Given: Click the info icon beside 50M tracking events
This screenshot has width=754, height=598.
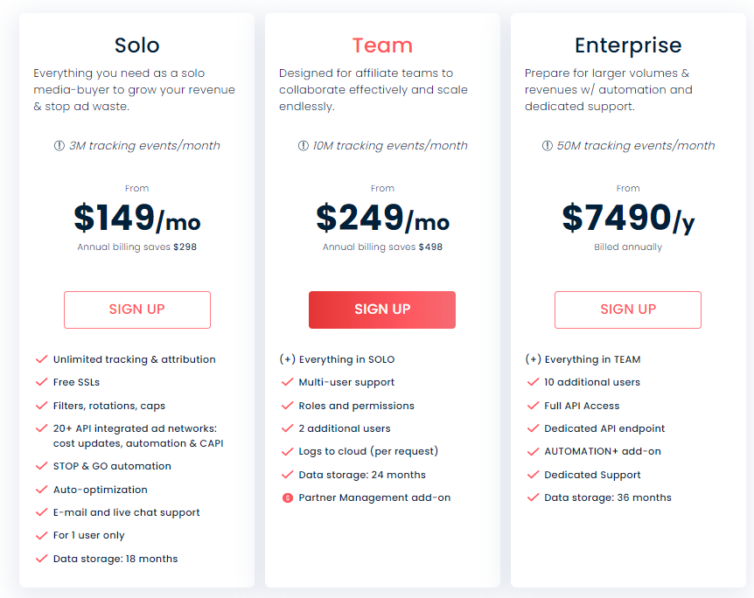Looking at the screenshot, I should [x=548, y=145].
